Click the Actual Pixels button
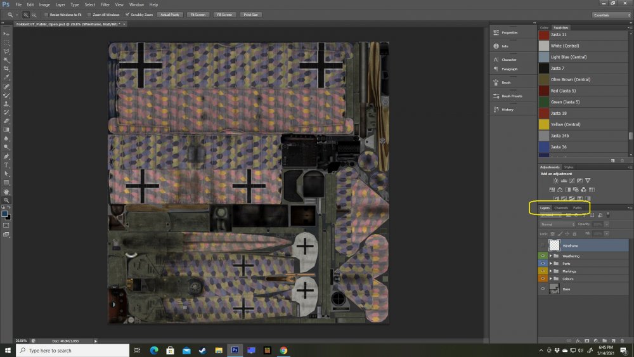This screenshot has height=357, width=634. pos(169,14)
